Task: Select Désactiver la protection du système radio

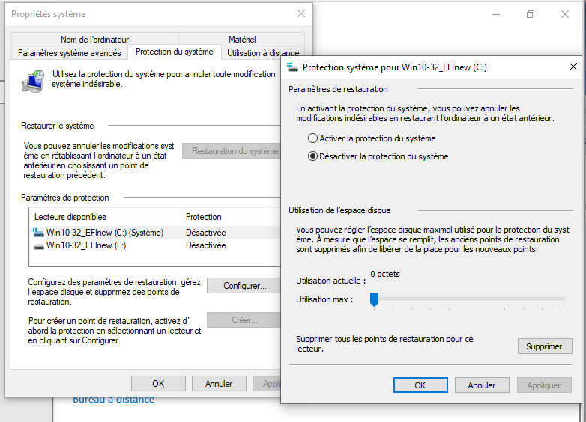Action: (378, 156)
